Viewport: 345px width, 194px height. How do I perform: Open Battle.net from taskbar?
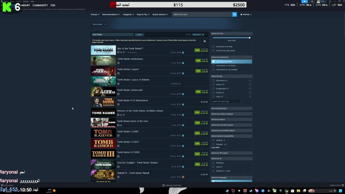[x=263, y=191]
